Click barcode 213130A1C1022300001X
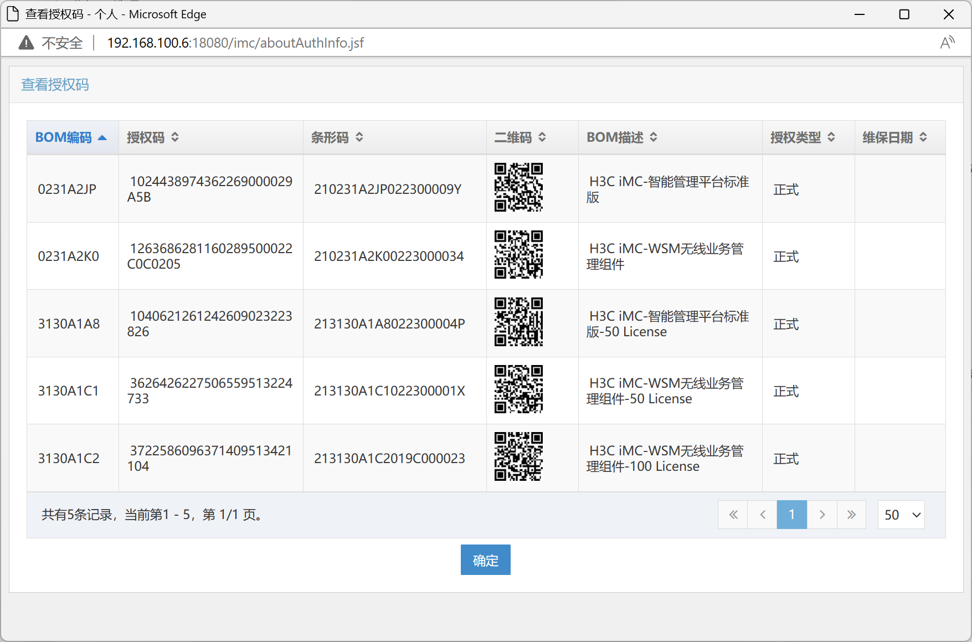This screenshot has width=972, height=642. tap(389, 391)
